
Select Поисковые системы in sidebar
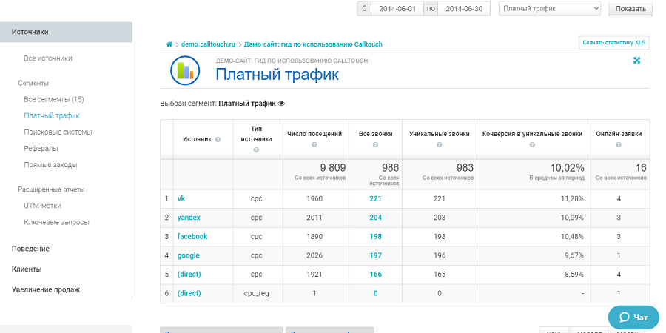58,132
